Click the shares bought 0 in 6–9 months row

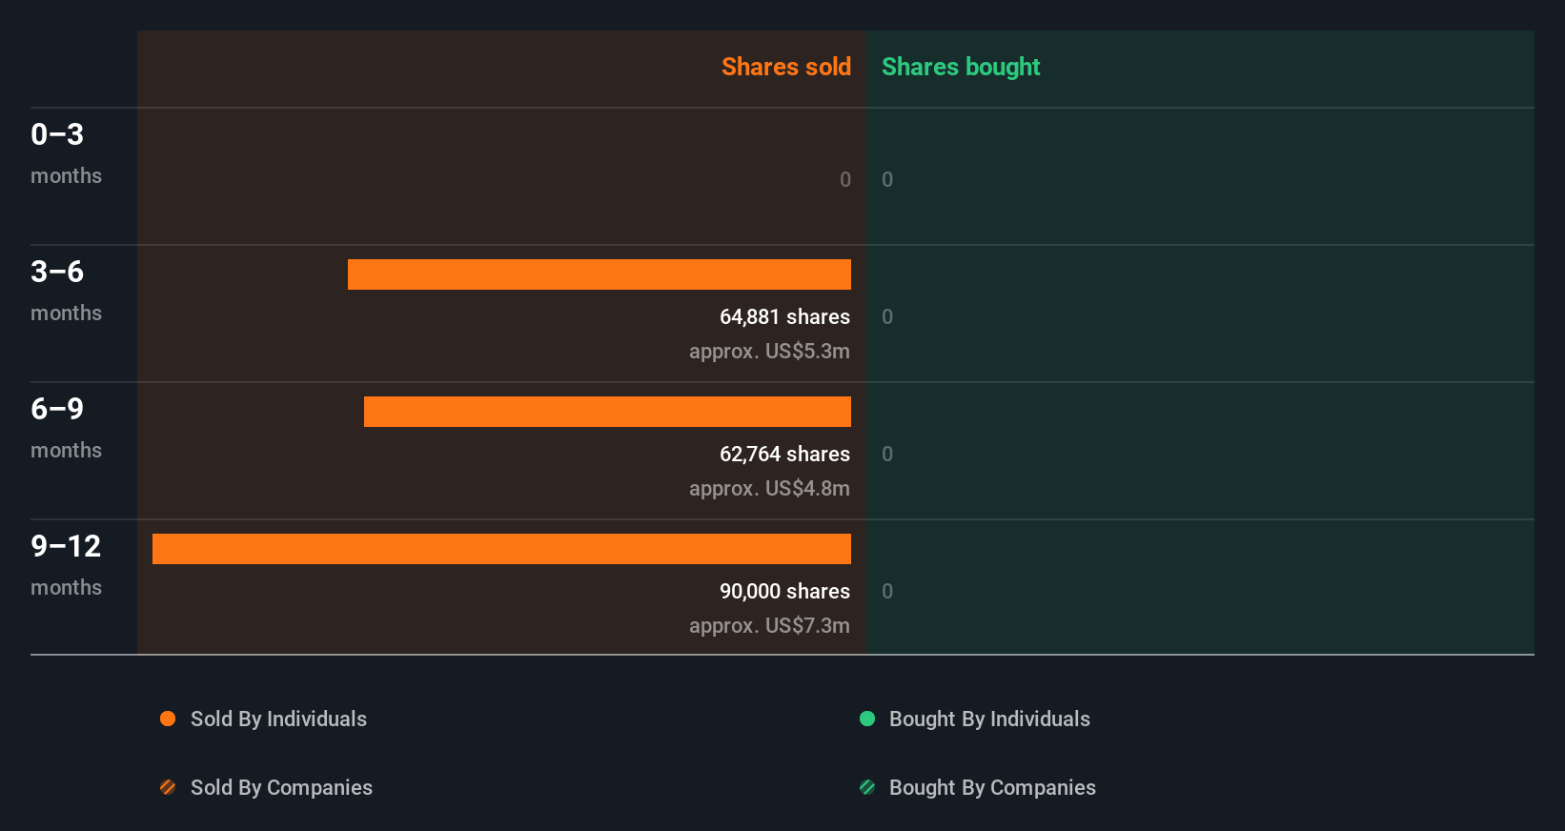[x=887, y=454]
